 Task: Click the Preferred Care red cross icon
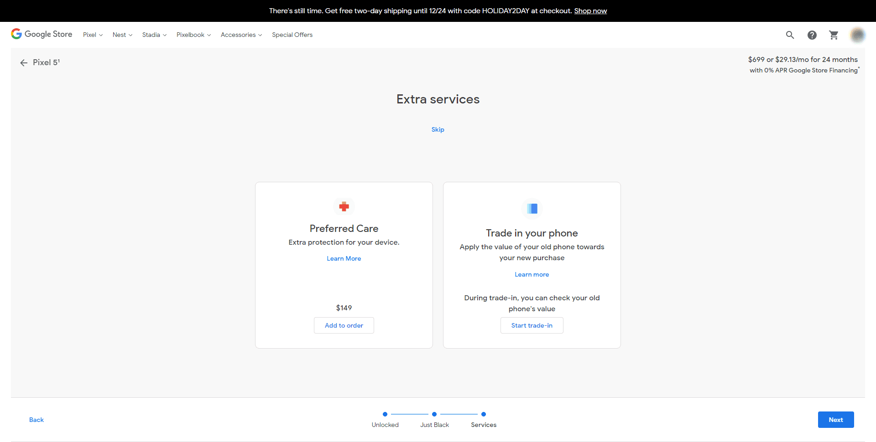[x=344, y=206]
